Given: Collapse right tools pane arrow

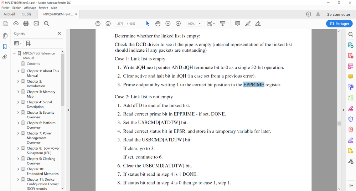Looking at the screenshot, I should (343, 110).
